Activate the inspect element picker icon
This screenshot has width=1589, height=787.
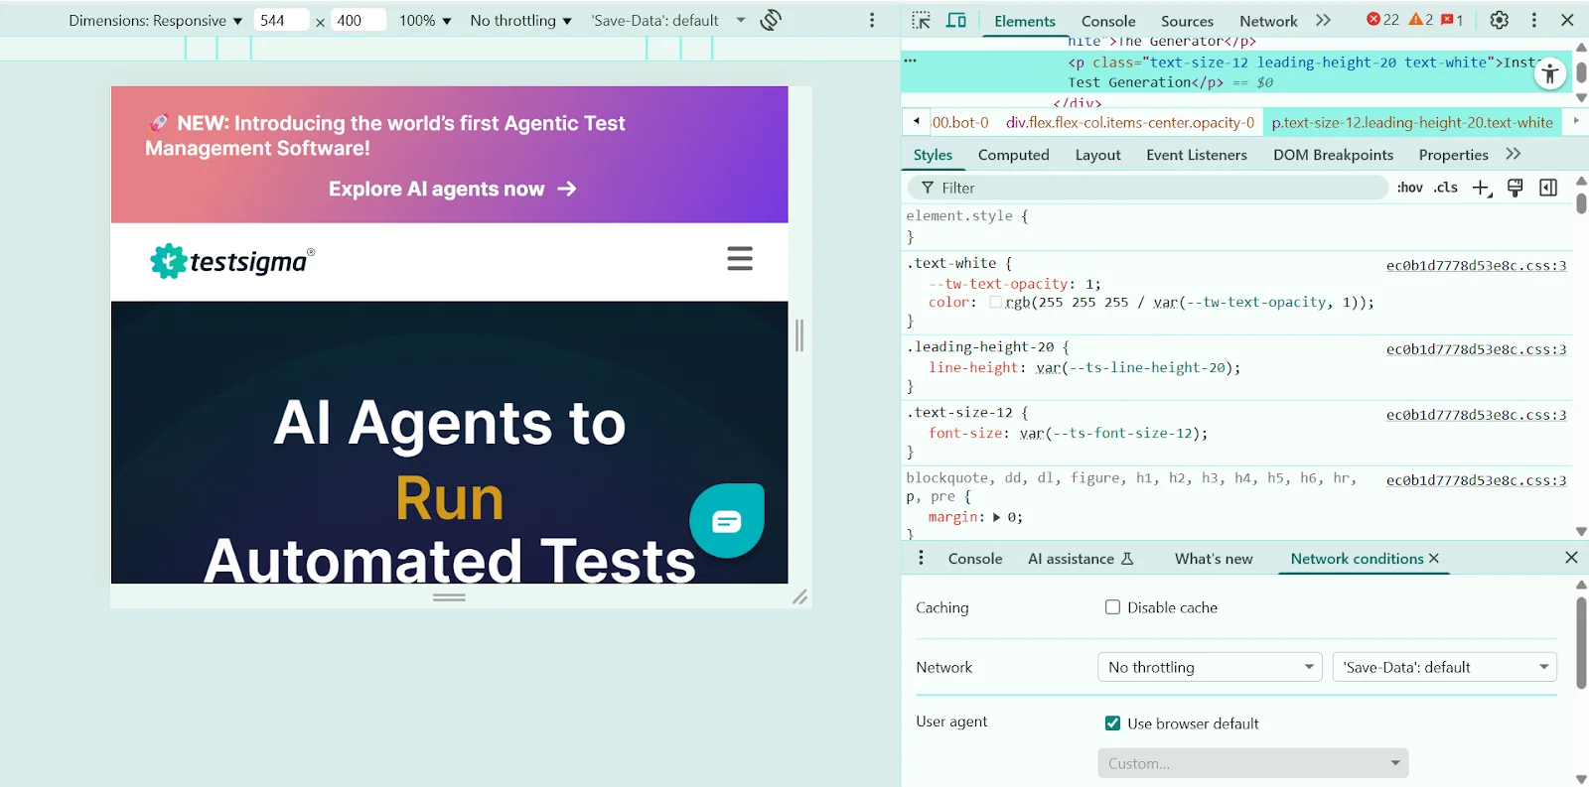click(x=921, y=20)
